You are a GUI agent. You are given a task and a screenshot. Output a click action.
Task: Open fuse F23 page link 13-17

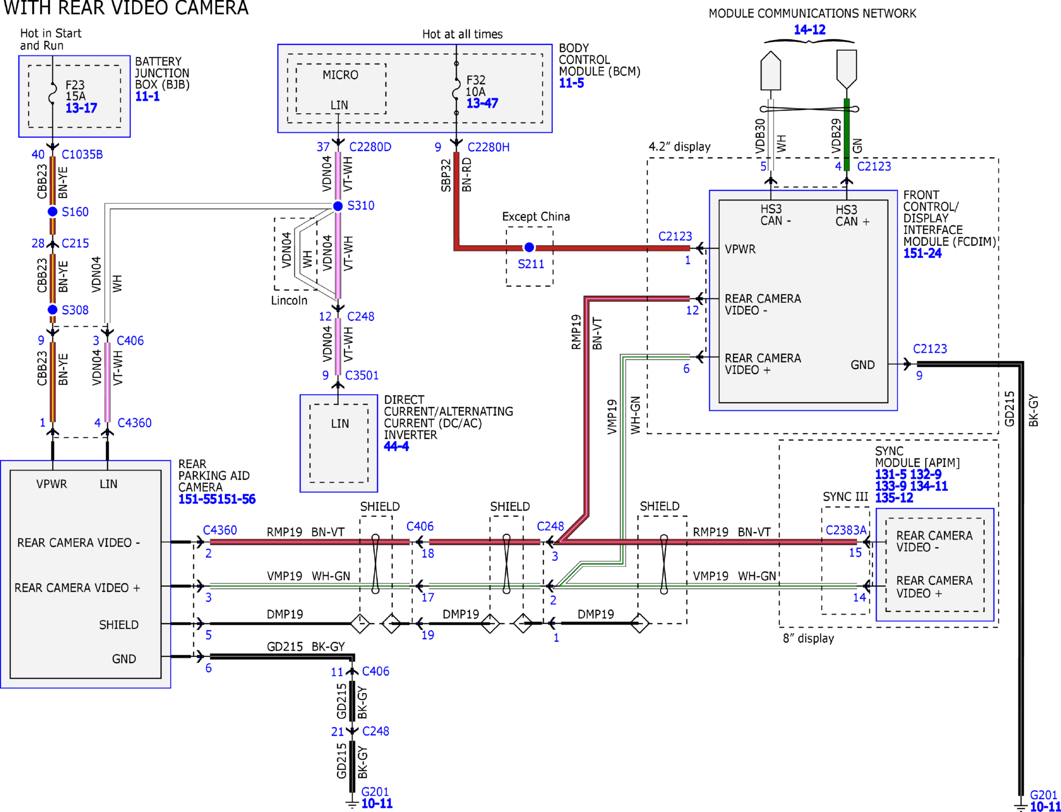coord(81,108)
